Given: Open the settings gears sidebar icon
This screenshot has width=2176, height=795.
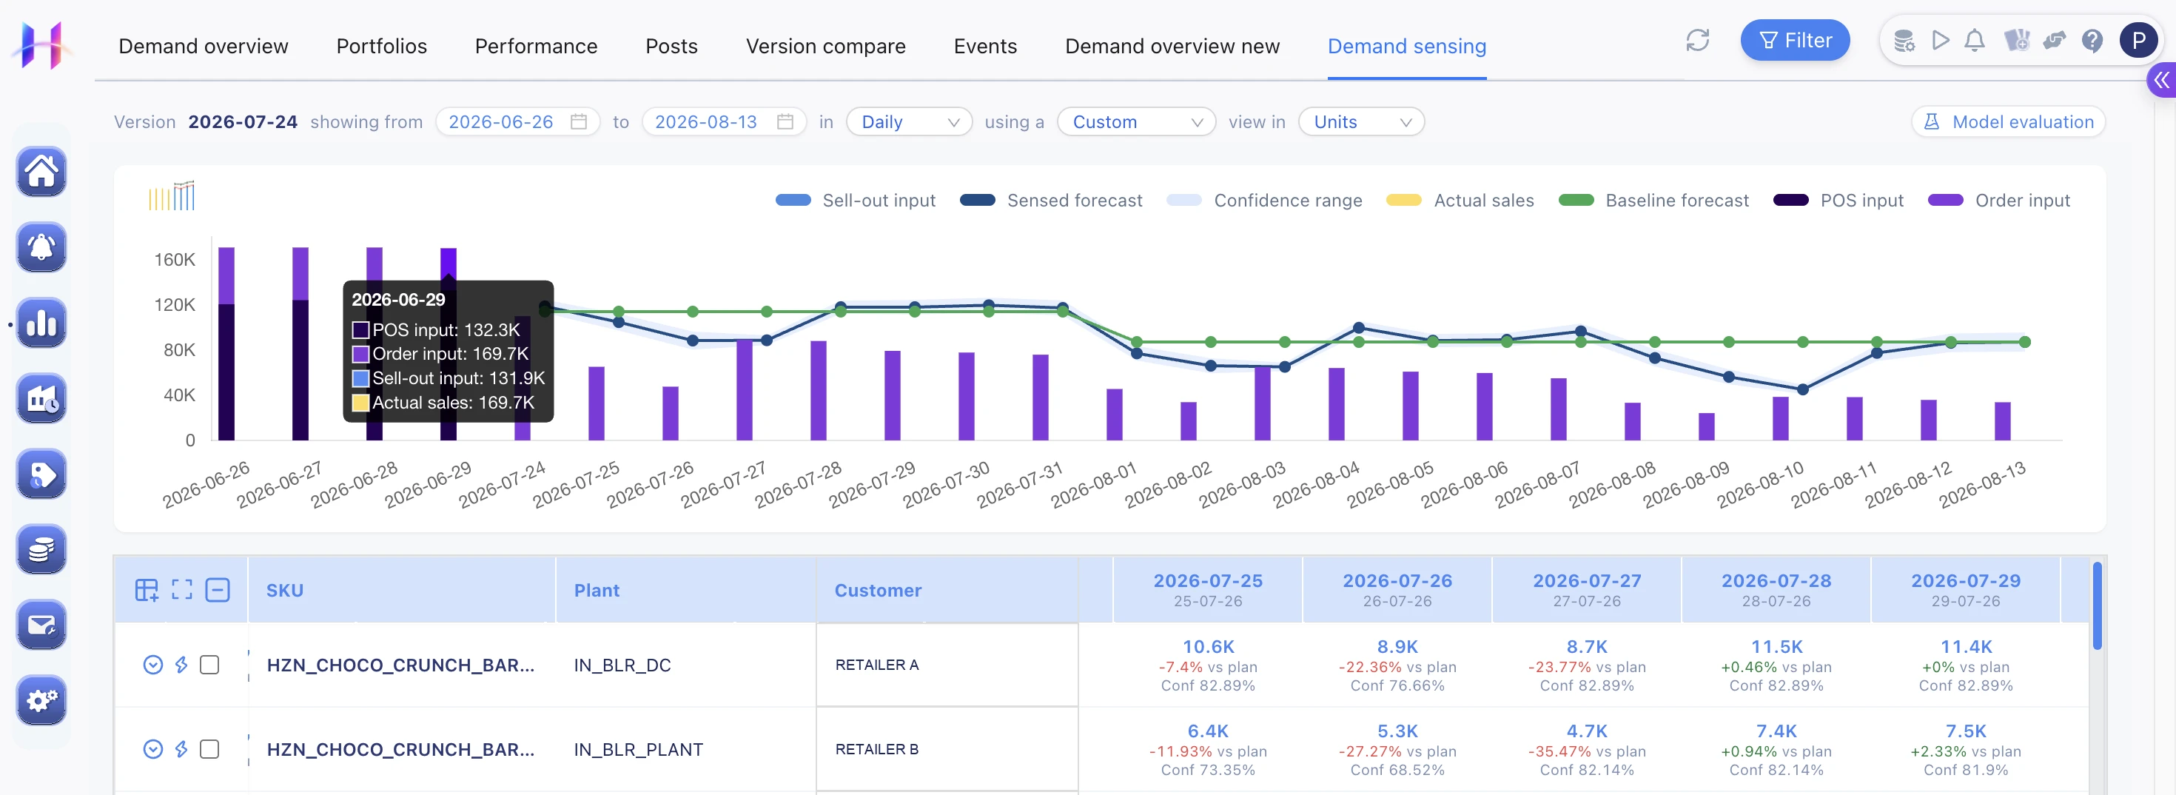Looking at the screenshot, I should click(x=41, y=700).
